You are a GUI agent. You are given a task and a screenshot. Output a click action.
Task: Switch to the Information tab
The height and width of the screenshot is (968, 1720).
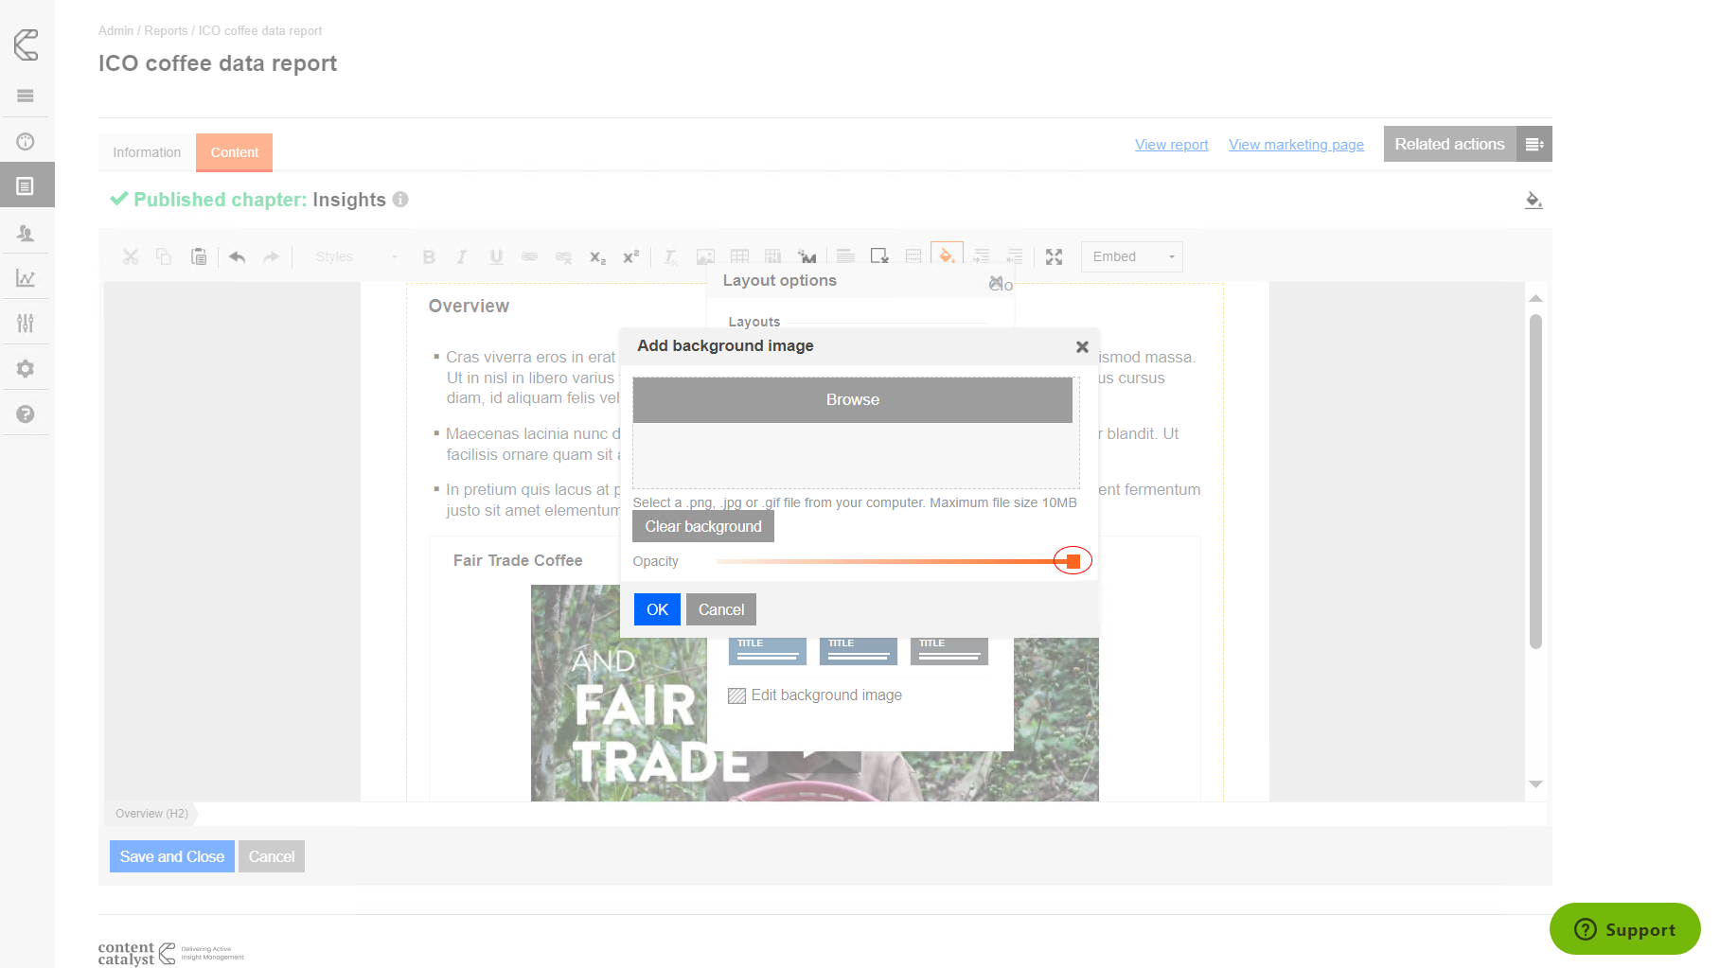147,152
